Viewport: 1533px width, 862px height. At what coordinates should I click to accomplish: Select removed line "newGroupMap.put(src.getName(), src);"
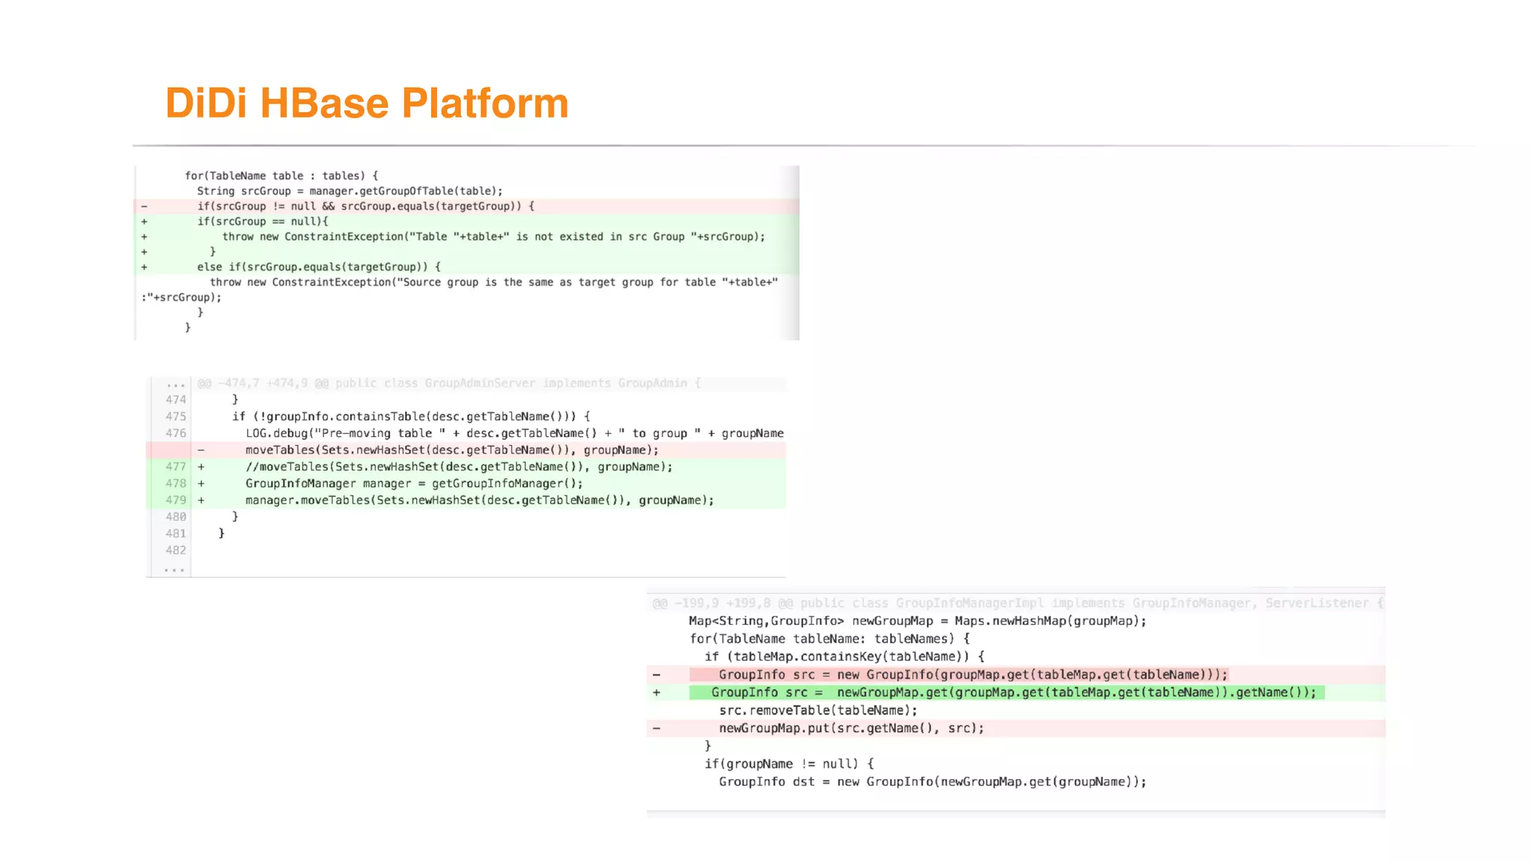1016,729
